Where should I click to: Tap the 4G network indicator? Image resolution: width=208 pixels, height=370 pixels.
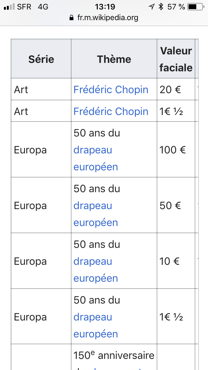(x=43, y=7)
